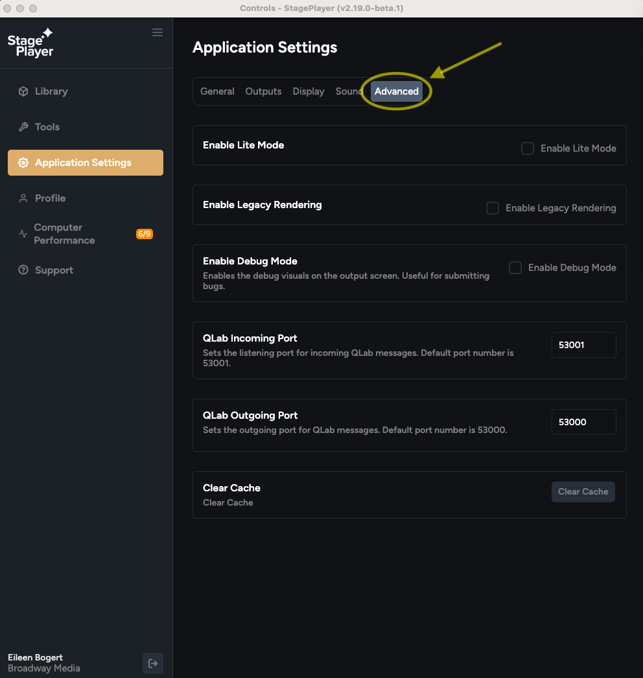
Task: Click the Enable Lite Mode bold heading
Action: pyautogui.click(x=244, y=145)
